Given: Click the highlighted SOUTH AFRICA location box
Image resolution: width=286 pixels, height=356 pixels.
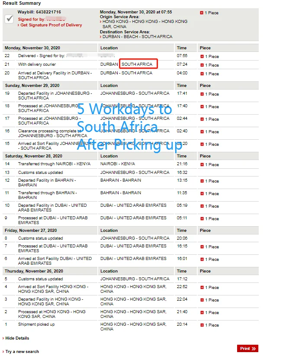Looking at the screenshot, I should tap(138, 64).
